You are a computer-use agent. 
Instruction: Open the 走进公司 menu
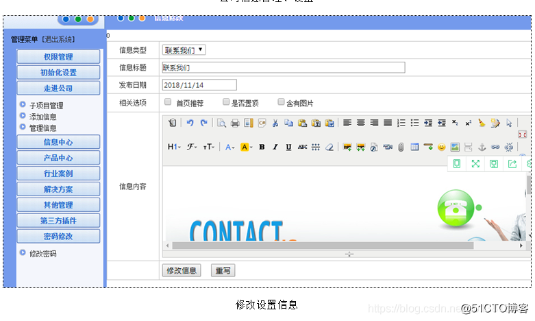(x=58, y=88)
